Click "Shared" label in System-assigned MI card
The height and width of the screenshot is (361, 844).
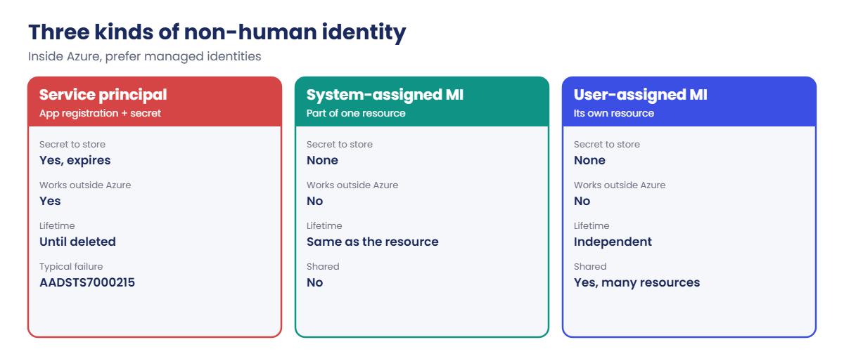323,267
